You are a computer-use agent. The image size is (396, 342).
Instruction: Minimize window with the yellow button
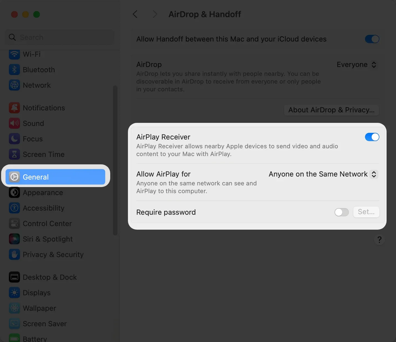[x=25, y=14]
